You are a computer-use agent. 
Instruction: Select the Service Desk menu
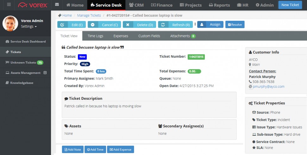[x=106, y=5]
